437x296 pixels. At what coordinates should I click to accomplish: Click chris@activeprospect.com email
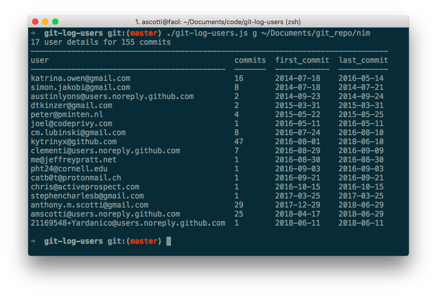tap(85, 187)
